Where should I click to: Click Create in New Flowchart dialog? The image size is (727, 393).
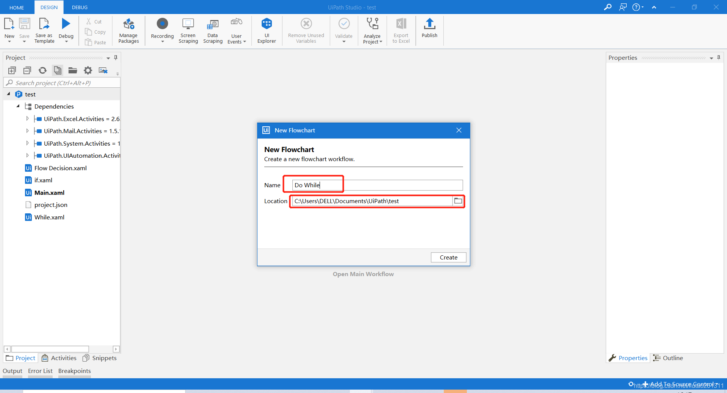pyautogui.click(x=448, y=257)
